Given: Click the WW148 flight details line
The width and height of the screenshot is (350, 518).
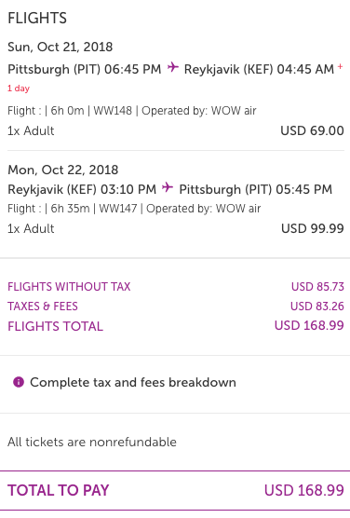Looking at the screenshot, I should click(x=132, y=110).
